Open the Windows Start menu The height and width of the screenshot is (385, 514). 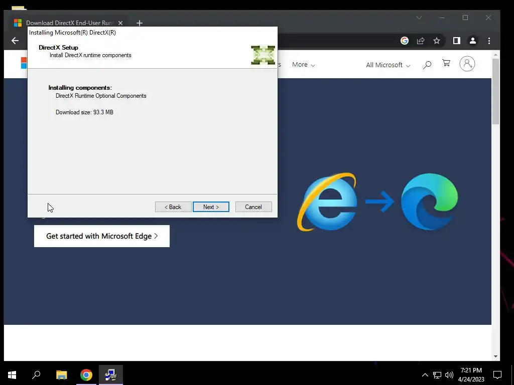(x=12, y=375)
